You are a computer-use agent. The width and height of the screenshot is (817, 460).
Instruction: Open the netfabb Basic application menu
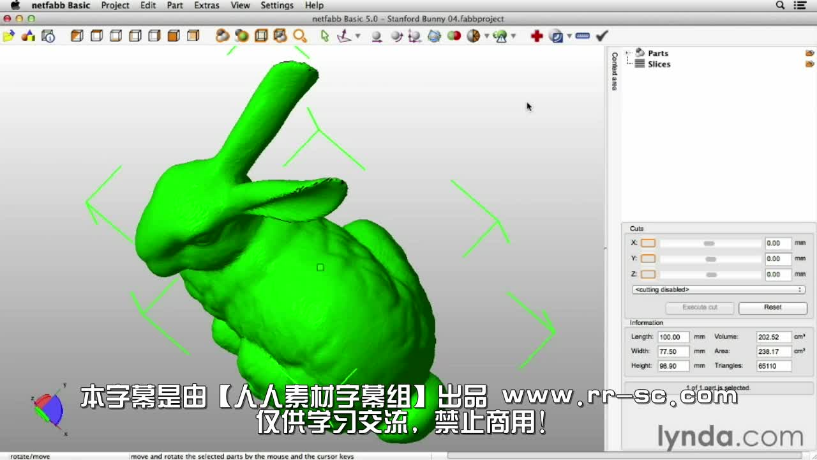point(61,5)
